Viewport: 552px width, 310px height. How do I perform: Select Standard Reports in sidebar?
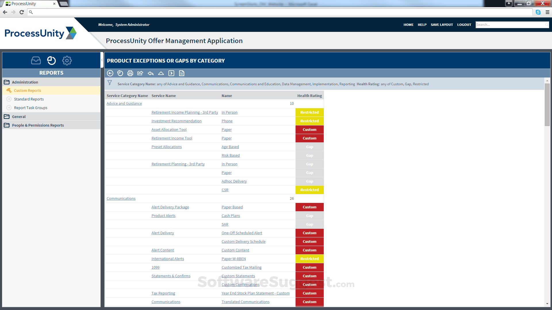point(29,99)
